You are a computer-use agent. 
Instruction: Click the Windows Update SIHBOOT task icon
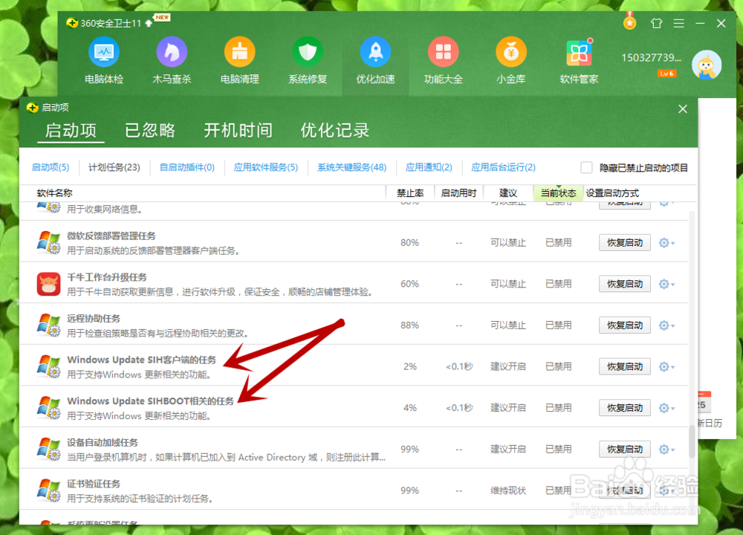point(49,407)
